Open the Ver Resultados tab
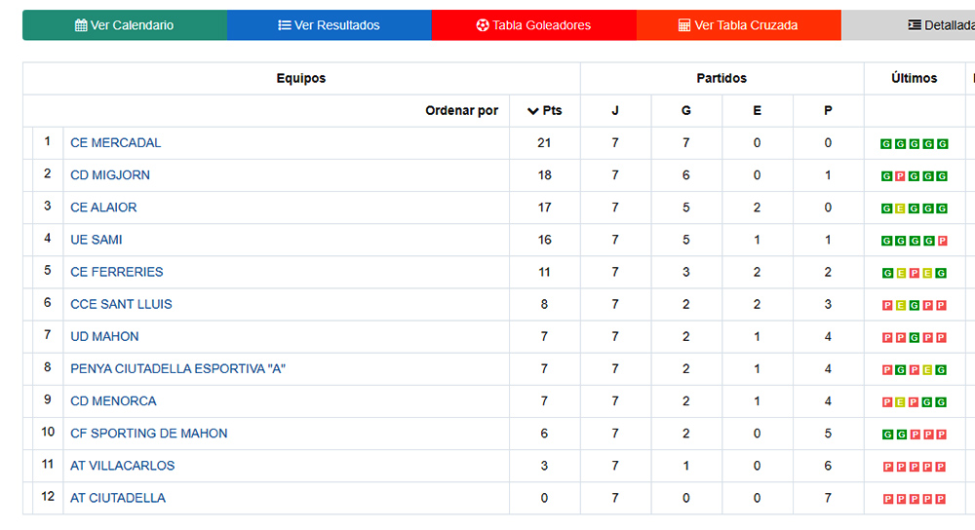The width and height of the screenshot is (975, 530). click(330, 25)
